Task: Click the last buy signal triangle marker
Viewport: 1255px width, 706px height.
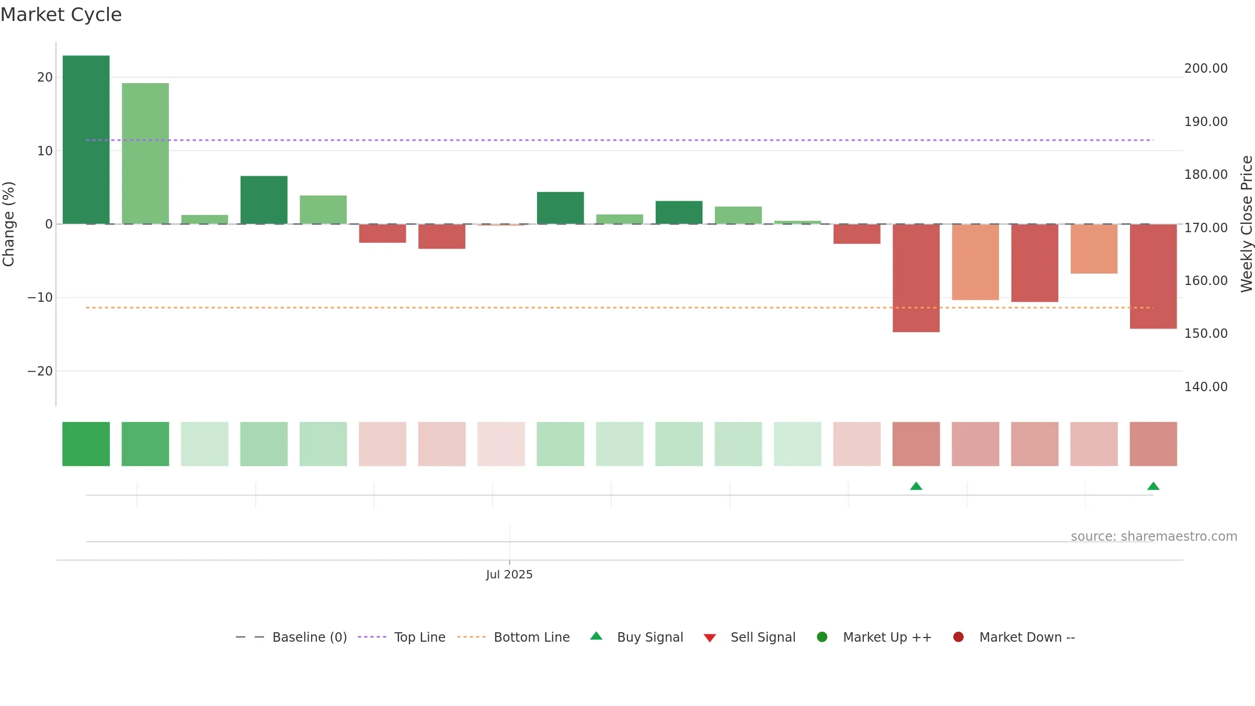Action: click(1154, 486)
